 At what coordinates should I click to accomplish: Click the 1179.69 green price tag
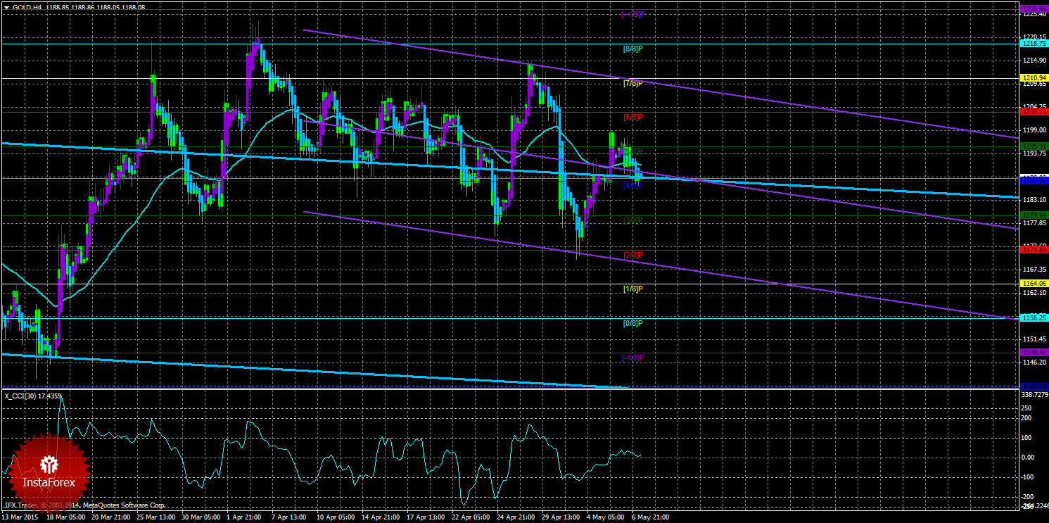click(1034, 215)
